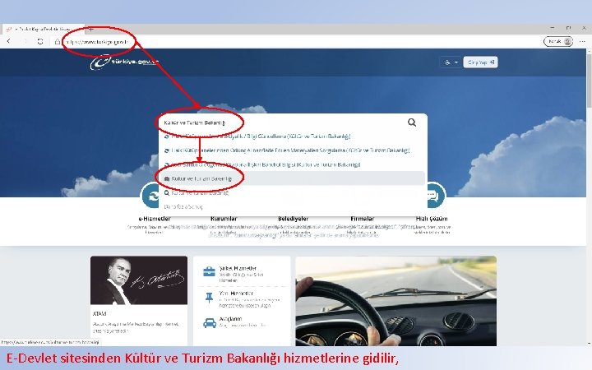This screenshot has width=592, height=370.
Task: Open the Araçlarım link
Action: coord(230,319)
